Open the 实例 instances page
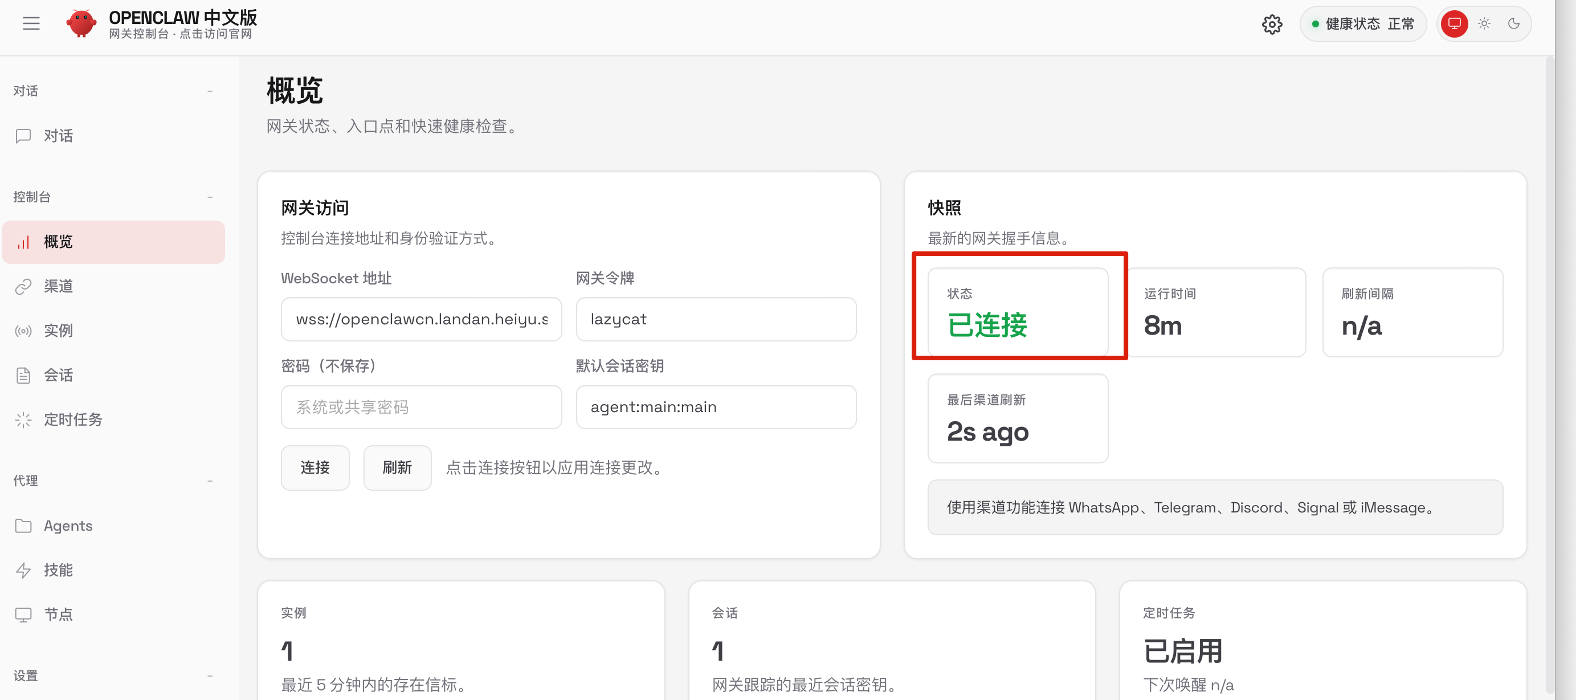 [x=113, y=331]
